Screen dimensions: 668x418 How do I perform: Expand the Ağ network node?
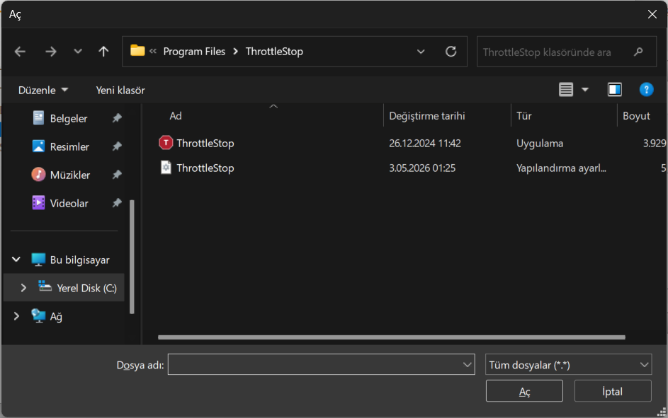16,316
